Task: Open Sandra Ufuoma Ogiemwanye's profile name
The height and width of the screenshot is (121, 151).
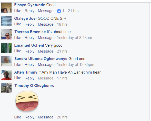Action: (x=41, y=59)
